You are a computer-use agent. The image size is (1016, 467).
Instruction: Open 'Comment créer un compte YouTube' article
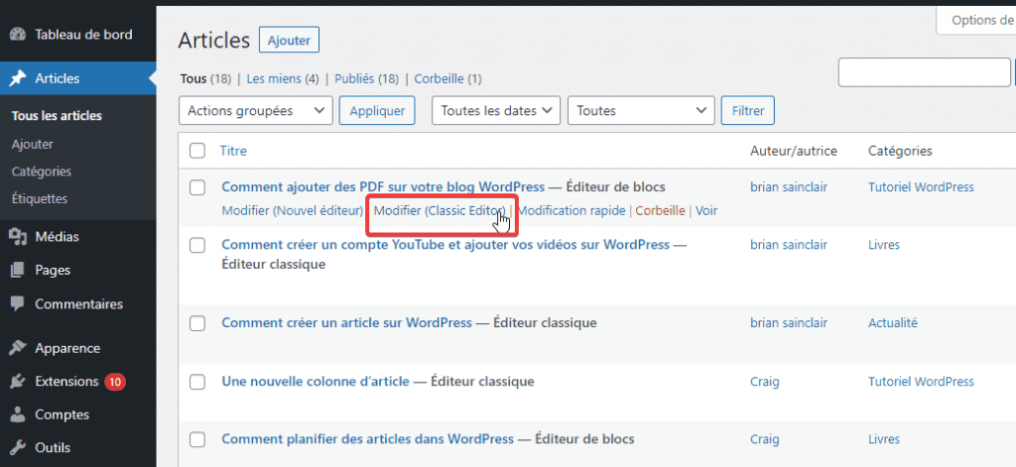pyautogui.click(x=445, y=245)
